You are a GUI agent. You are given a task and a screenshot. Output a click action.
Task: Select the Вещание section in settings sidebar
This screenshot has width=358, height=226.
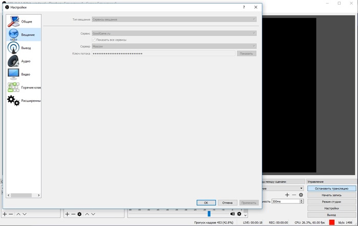click(24, 35)
